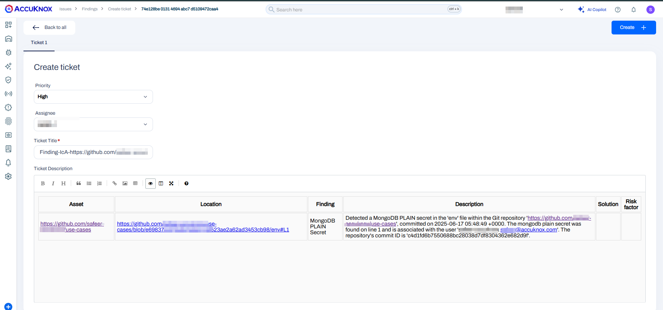This screenshot has width=663, height=310.
Task: Insert an image via editor toolbar
Action: point(125,184)
